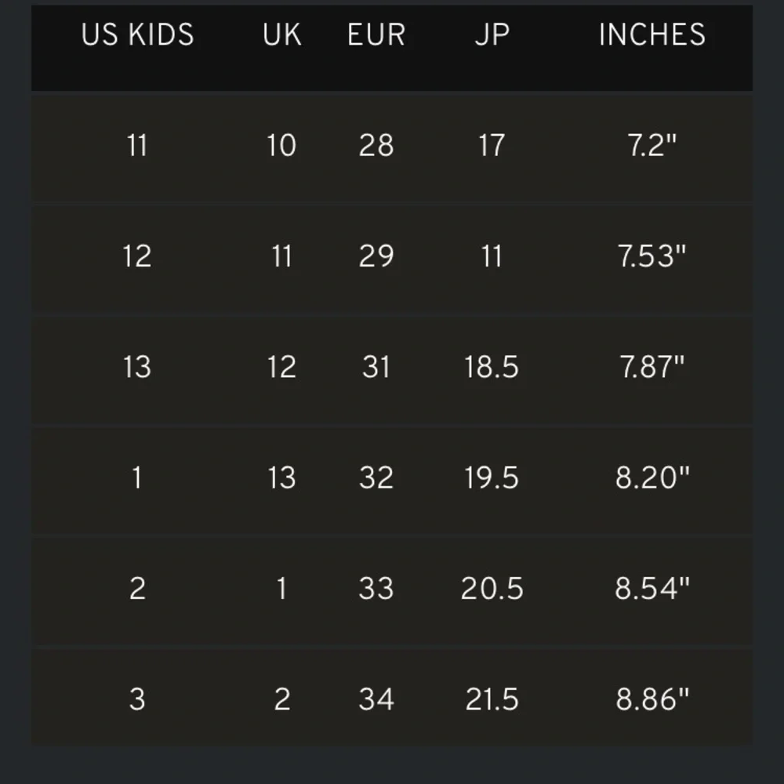
Task: Select the 7.53" inches cell
Action: pyautogui.click(x=652, y=256)
